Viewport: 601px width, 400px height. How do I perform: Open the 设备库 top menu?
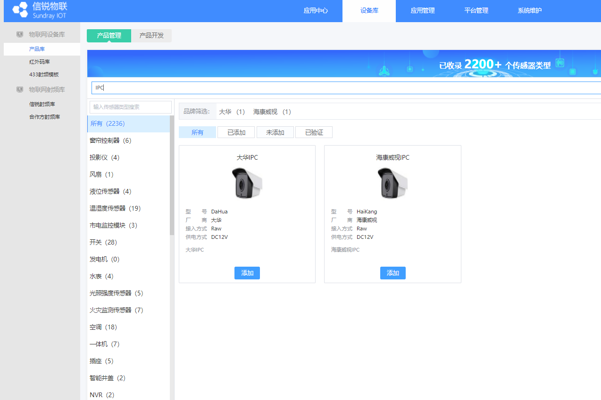click(x=369, y=11)
